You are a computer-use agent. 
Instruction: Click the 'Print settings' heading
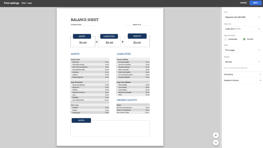pyautogui.click(x=12, y=3)
